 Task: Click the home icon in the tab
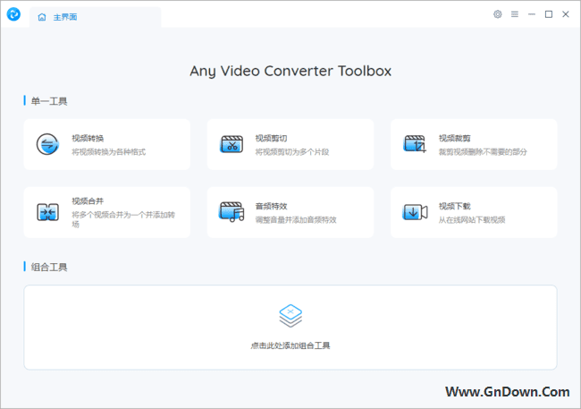point(42,17)
